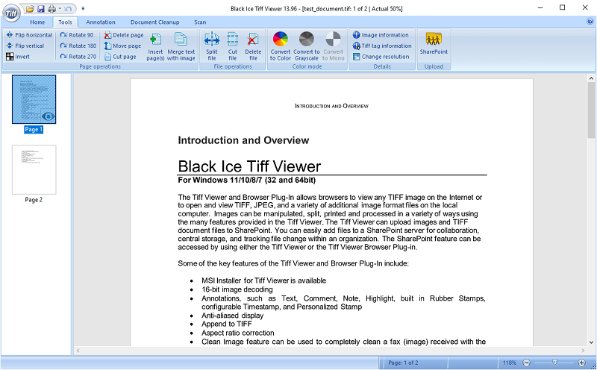Select the Tools tab
Screen dimensions: 597x370
click(65, 22)
